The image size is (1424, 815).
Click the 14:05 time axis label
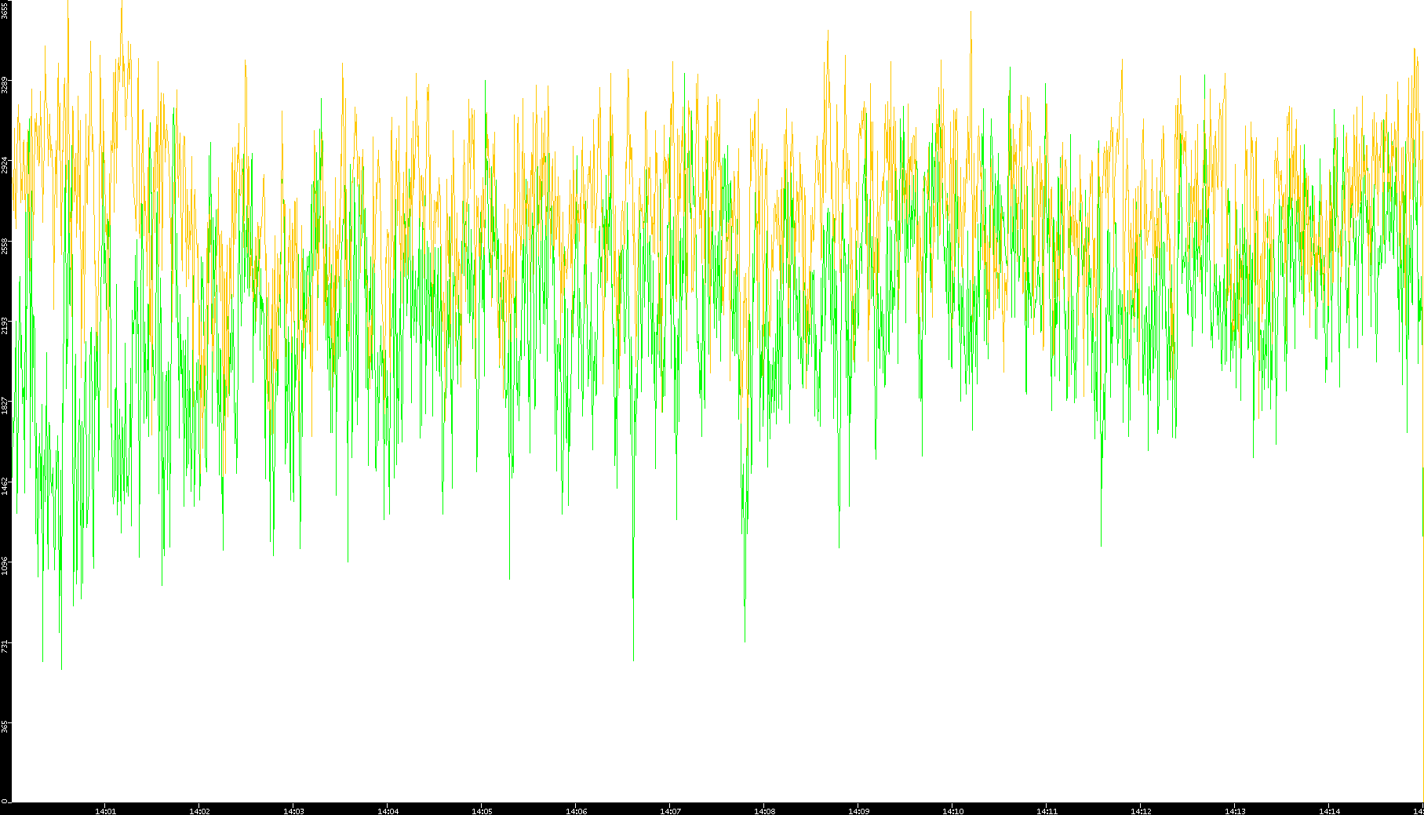482,811
